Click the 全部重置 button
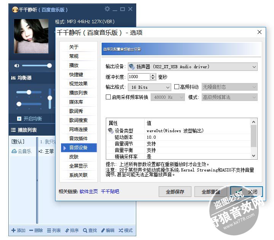 (x=210, y=192)
